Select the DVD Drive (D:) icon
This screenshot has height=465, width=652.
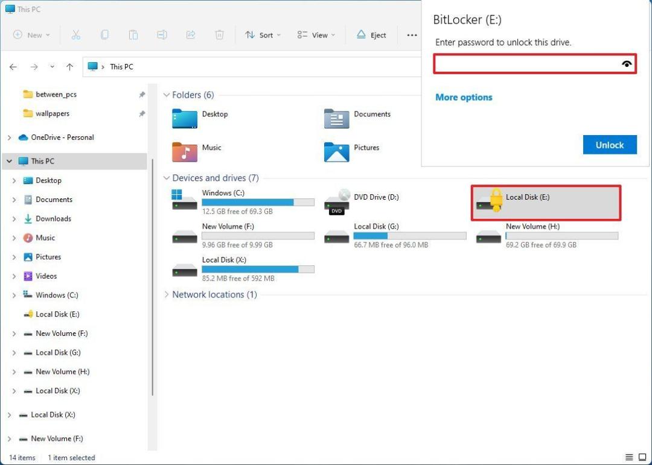pyautogui.click(x=337, y=202)
